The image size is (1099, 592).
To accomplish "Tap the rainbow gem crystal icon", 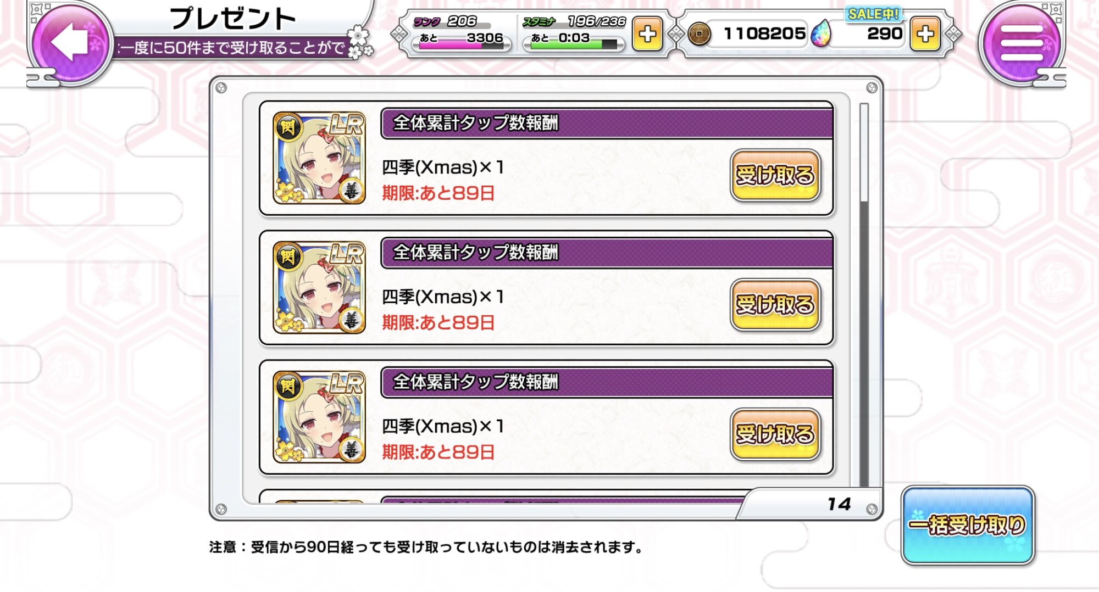I will pyautogui.click(x=822, y=34).
